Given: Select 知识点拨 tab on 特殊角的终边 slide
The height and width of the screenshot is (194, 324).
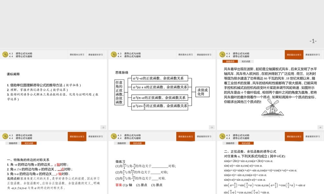Looking at the screenshot, I should click(x=29, y=143).
